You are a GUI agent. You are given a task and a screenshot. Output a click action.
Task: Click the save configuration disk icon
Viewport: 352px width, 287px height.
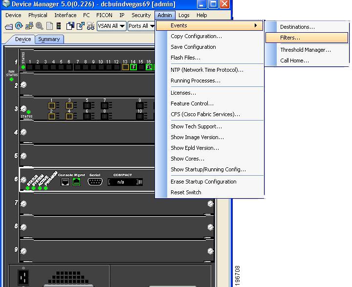[x=70, y=26]
